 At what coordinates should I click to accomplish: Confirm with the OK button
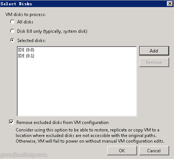[122, 150]
